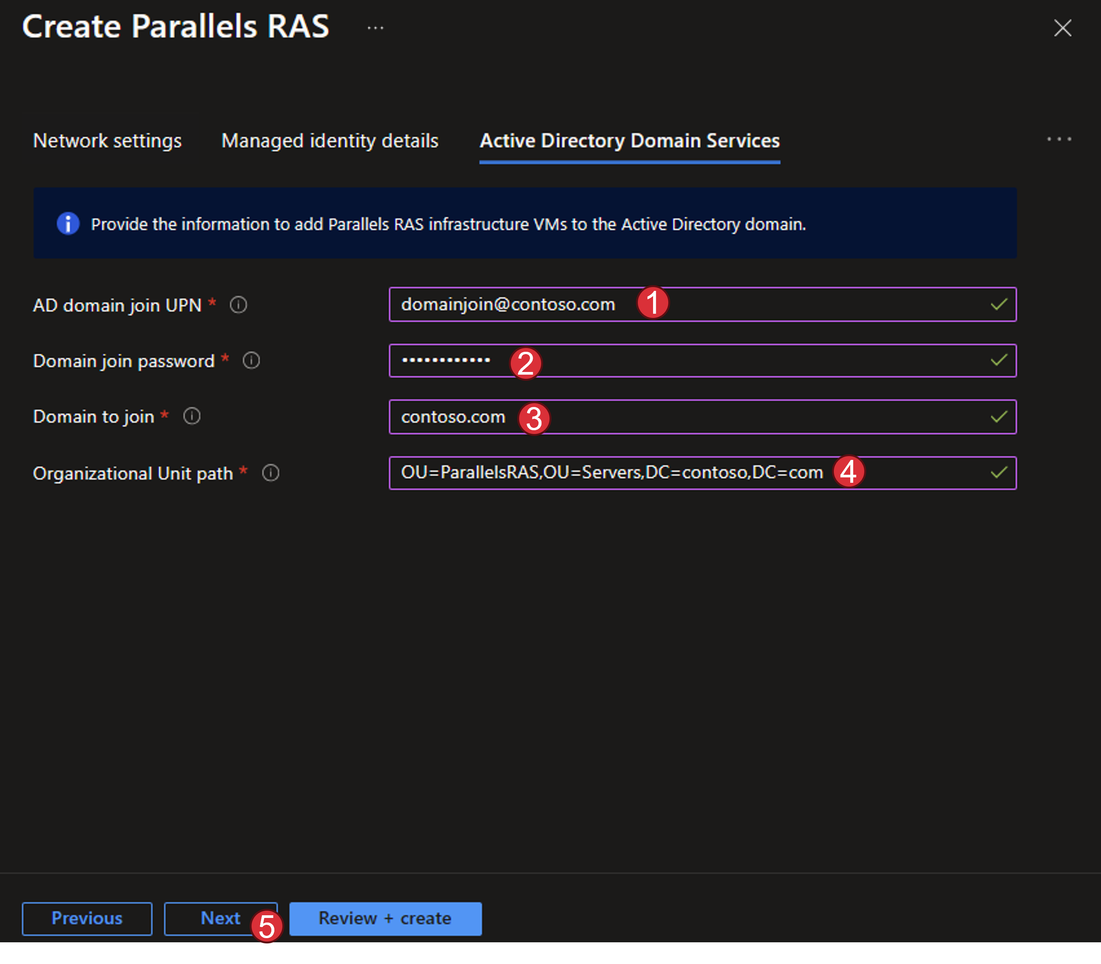Go back with the Previous button

[x=87, y=918]
